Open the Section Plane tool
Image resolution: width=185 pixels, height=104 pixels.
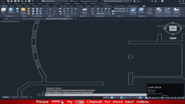point(85,11)
